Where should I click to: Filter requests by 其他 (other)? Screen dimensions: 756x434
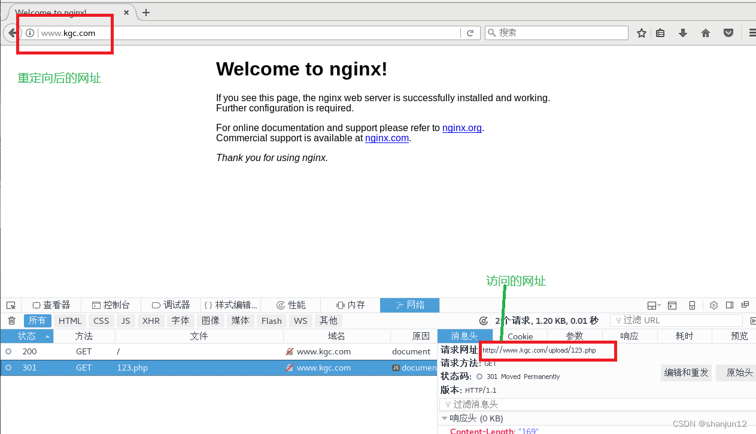click(x=329, y=321)
